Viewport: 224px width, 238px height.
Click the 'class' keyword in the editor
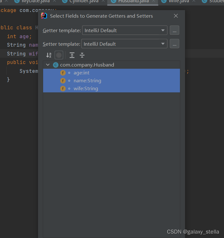(24, 28)
